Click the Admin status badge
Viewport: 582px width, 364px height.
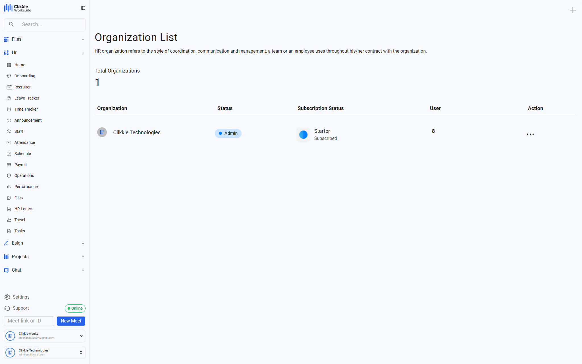click(228, 133)
